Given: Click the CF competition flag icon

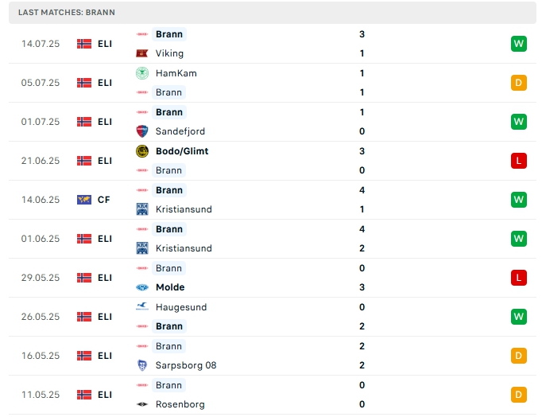Looking at the screenshot, I should 84,200.
